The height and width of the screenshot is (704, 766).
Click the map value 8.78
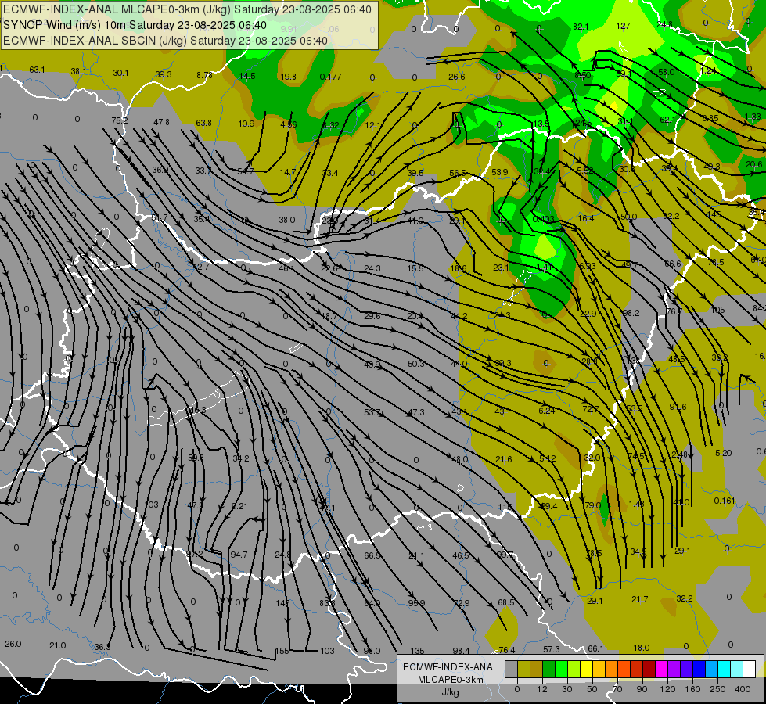click(205, 75)
